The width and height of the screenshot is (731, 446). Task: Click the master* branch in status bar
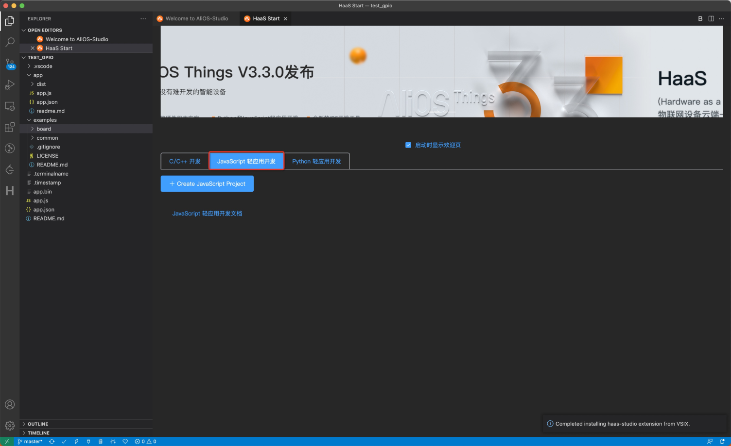[x=30, y=442]
